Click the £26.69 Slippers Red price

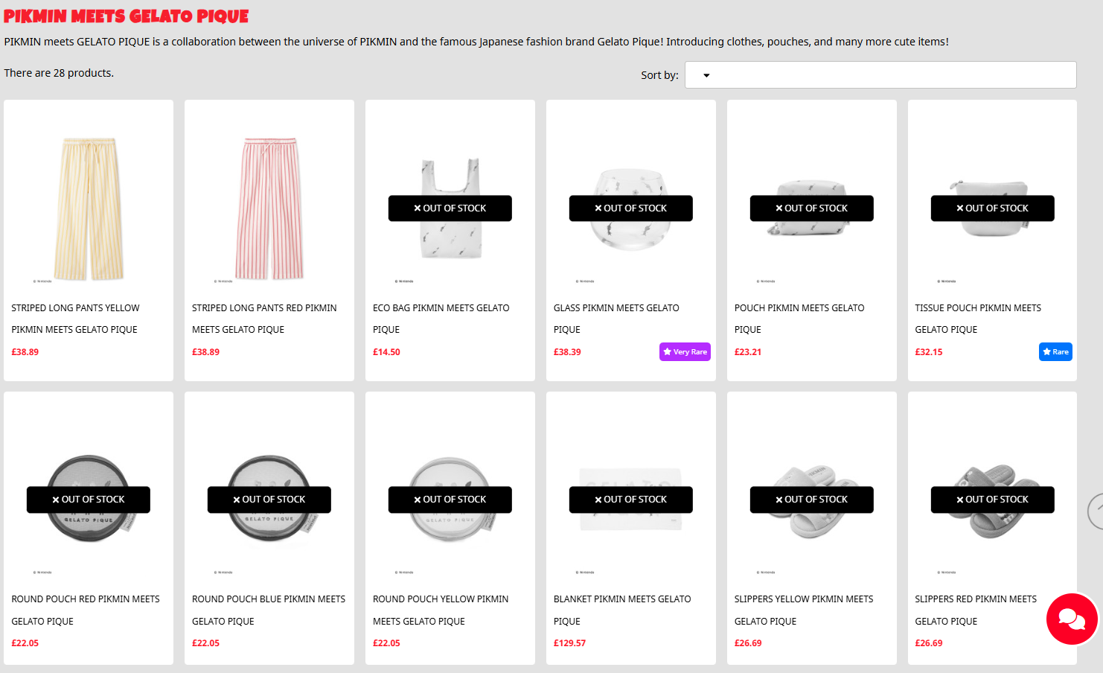pyautogui.click(x=929, y=643)
